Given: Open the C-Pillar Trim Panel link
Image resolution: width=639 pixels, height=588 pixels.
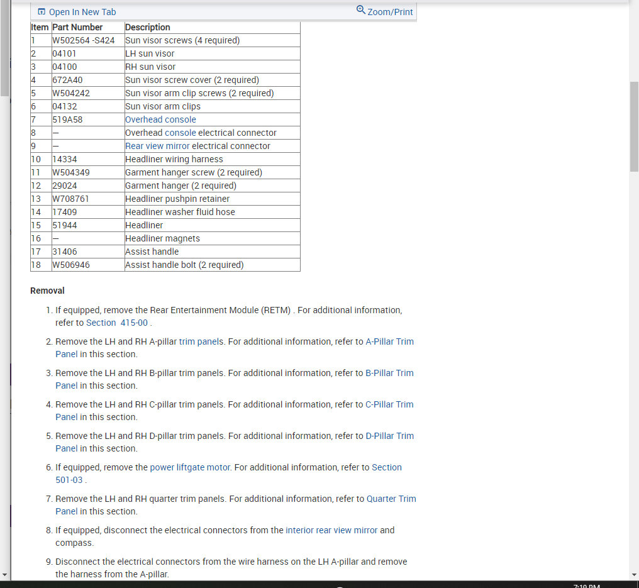Looking at the screenshot, I should point(389,404).
